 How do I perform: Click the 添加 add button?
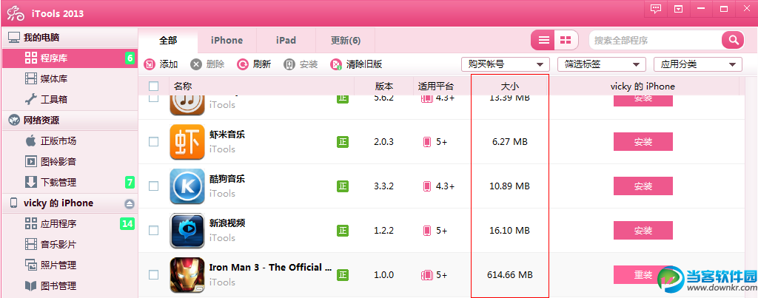161,64
